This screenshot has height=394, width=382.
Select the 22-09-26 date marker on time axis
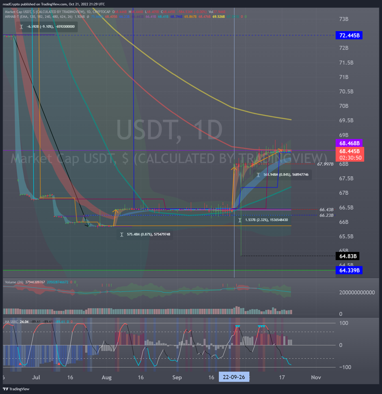click(x=234, y=377)
